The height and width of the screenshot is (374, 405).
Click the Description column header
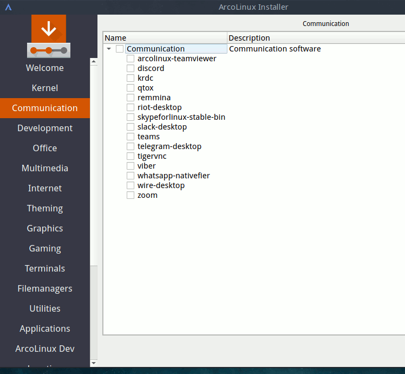[314, 38]
